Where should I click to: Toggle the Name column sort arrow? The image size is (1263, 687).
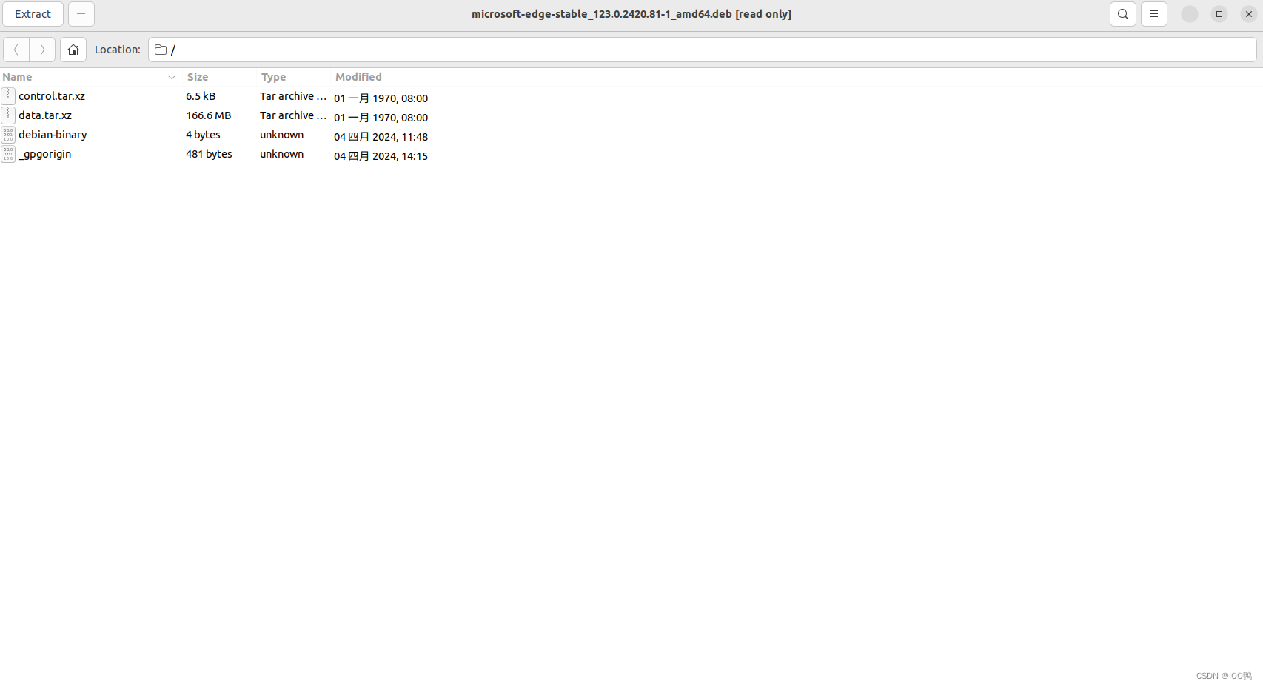click(172, 77)
